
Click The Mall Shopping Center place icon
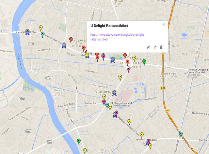tap(185, 73)
